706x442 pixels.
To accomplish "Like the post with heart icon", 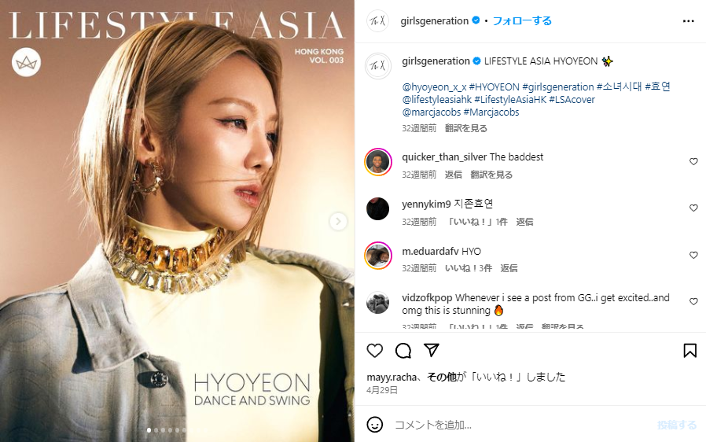I will [x=374, y=351].
